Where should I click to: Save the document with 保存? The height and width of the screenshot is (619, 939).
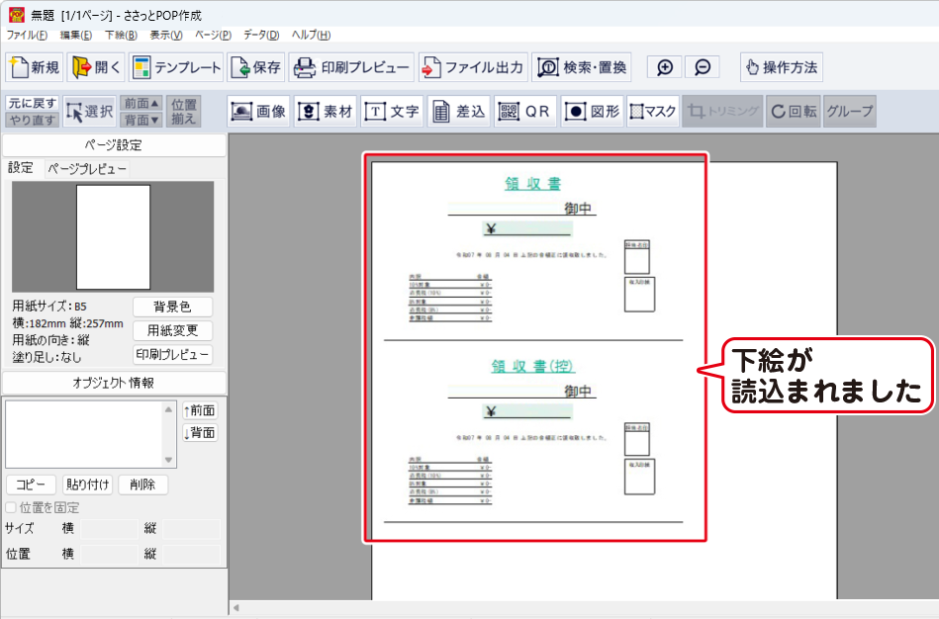(x=255, y=67)
